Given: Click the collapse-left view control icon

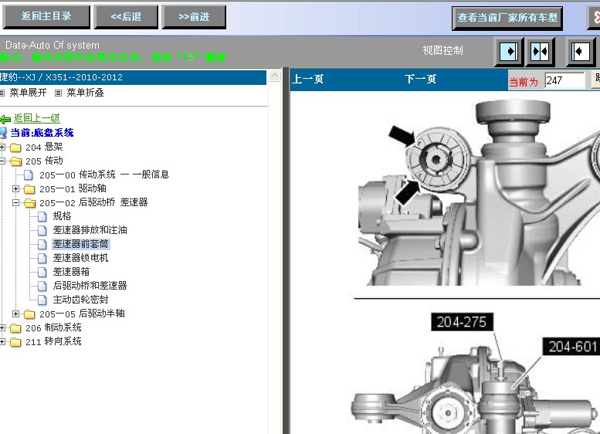Looking at the screenshot, I should coord(581,52).
